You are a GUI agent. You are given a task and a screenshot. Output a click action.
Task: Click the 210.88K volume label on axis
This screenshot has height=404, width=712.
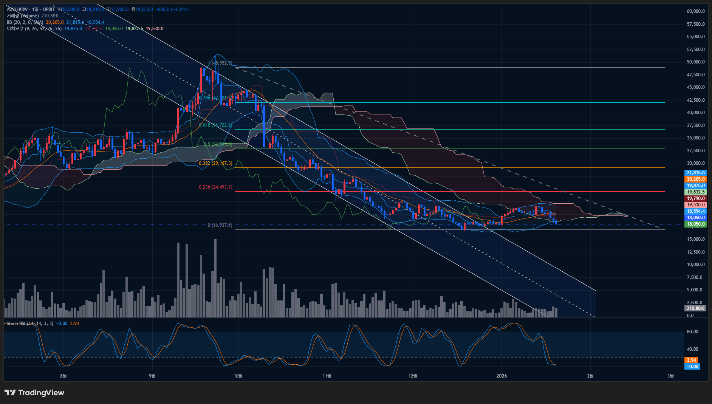695,308
